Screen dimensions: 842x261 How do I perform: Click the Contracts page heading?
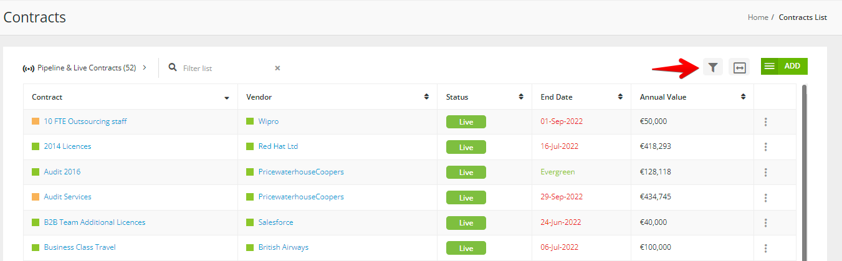click(x=35, y=17)
